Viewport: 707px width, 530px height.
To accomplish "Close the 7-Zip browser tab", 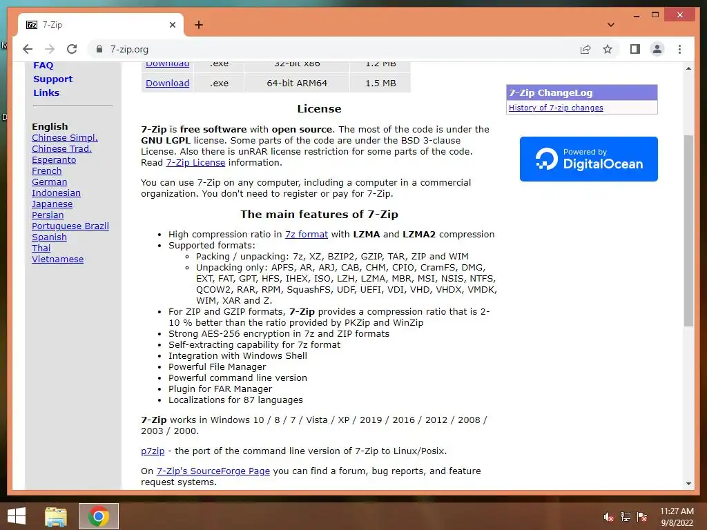I will click(172, 25).
